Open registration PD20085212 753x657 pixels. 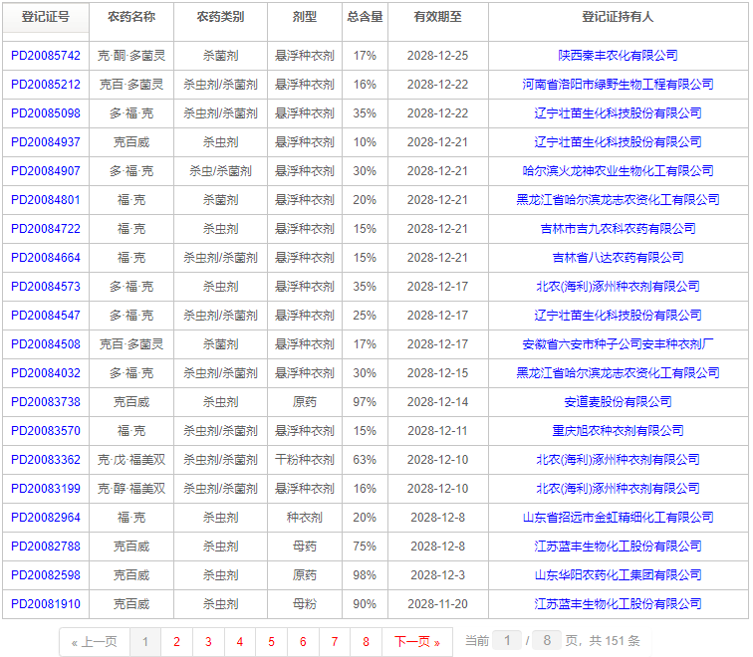(x=46, y=85)
